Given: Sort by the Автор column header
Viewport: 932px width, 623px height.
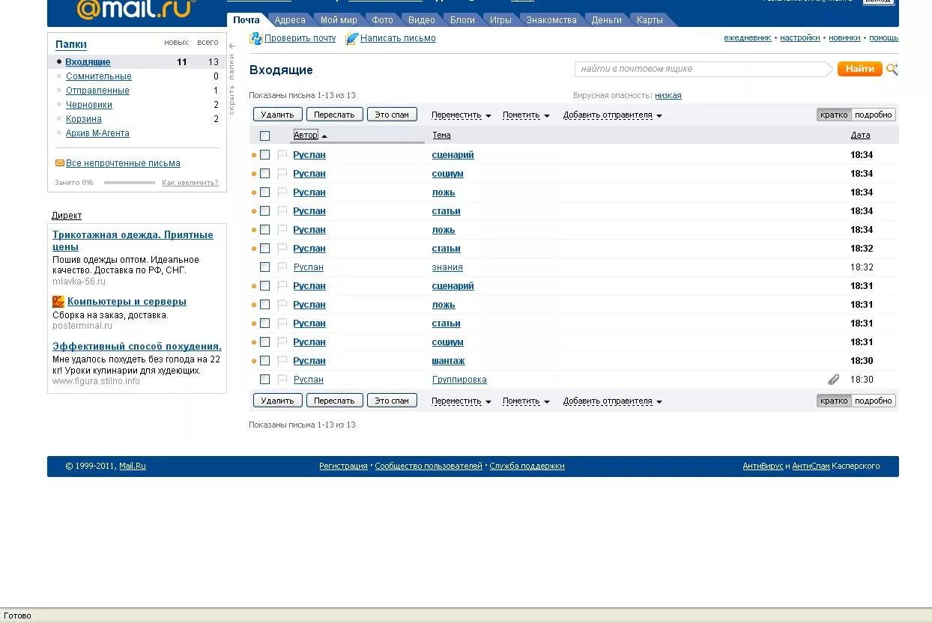Looking at the screenshot, I should click(x=306, y=136).
